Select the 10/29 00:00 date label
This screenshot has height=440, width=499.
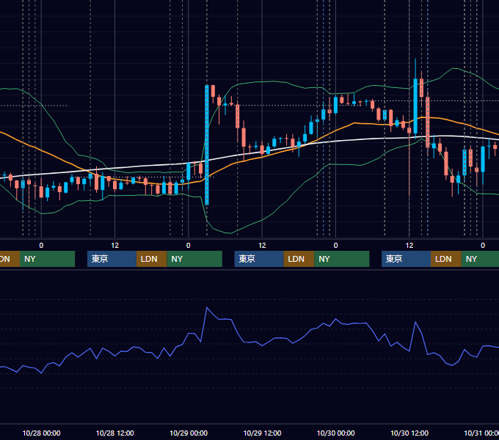pos(189,433)
